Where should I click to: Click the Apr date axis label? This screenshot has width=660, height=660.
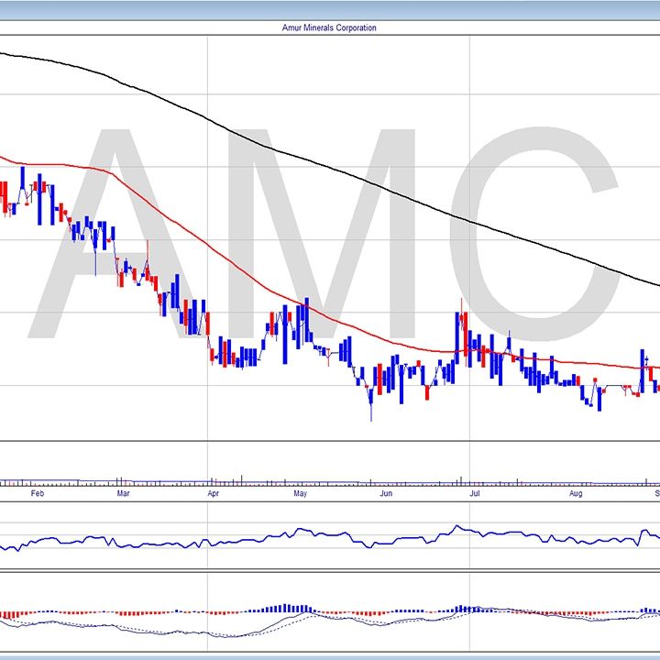pyautogui.click(x=213, y=494)
